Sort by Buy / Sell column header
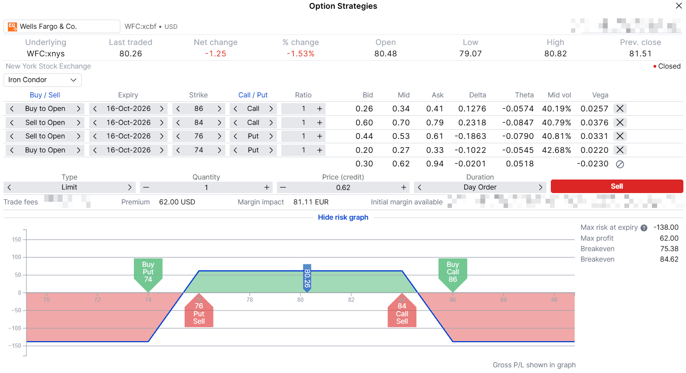This screenshot has width=686, height=373. click(45, 95)
